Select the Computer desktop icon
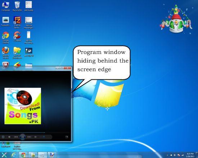 click(6, 6)
